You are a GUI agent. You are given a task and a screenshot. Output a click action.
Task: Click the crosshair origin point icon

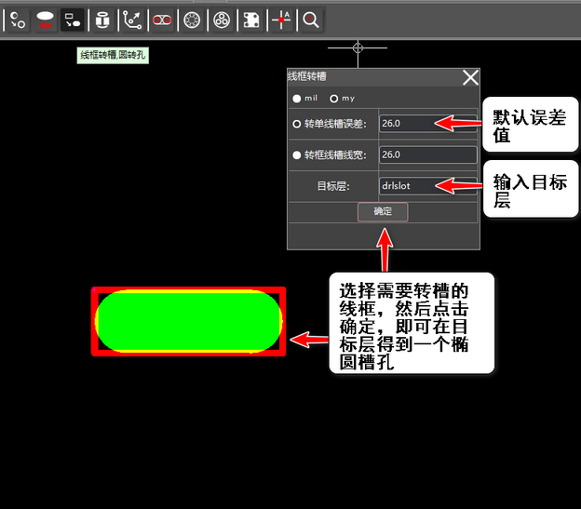pyautogui.click(x=281, y=19)
